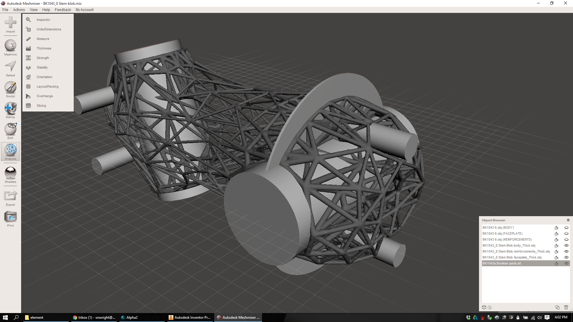Toggle snap target magnet for FACEPLATE object
Image resolution: width=573 pixels, height=322 pixels.
coord(556,234)
